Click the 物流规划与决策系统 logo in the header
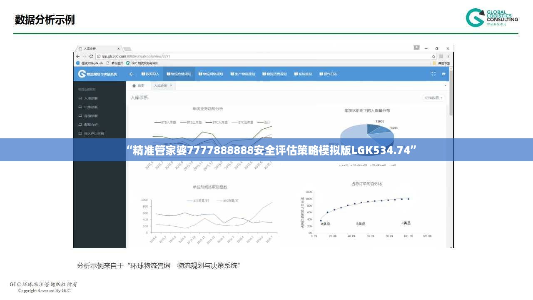Image resolution: width=533 pixels, height=300 pixels. (97, 74)
